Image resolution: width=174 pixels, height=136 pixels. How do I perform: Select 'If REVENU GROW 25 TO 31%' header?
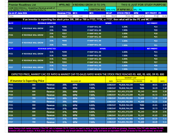(94, 5)
